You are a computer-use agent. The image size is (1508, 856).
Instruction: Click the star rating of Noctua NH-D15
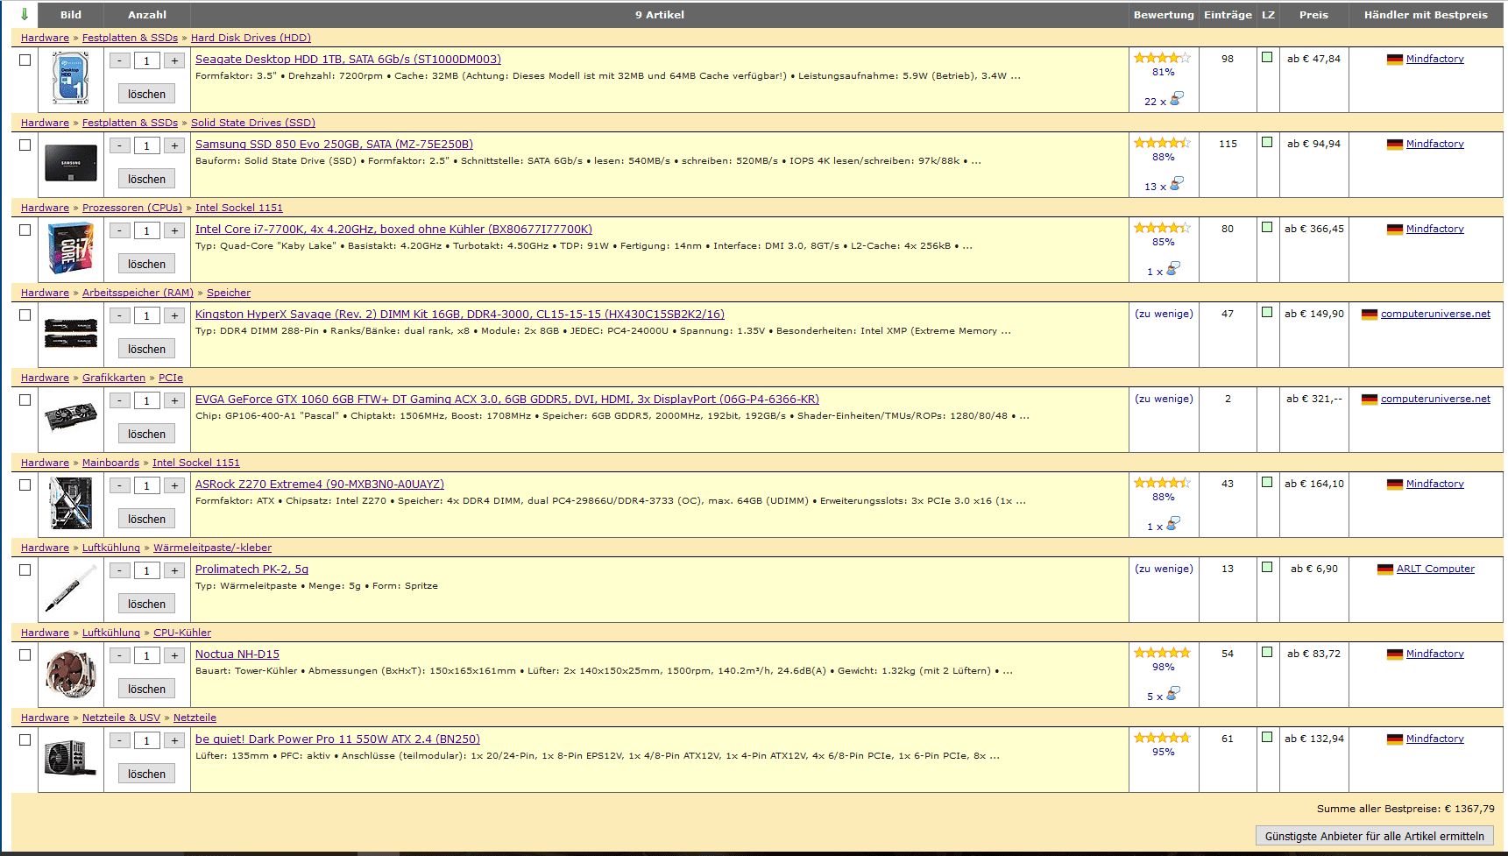click(1163, 653)
